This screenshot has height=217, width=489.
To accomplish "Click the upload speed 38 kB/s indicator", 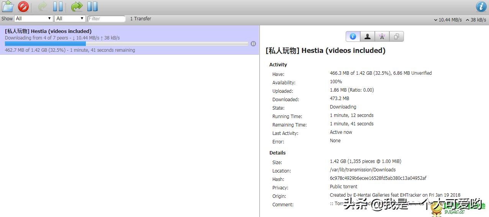I will click(476, 20).
